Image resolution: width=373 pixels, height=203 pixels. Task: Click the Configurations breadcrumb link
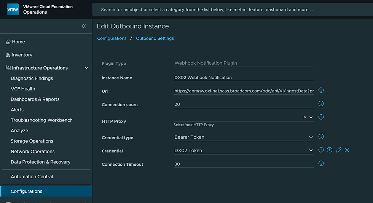pyautogui.click(x=112, y=38)
